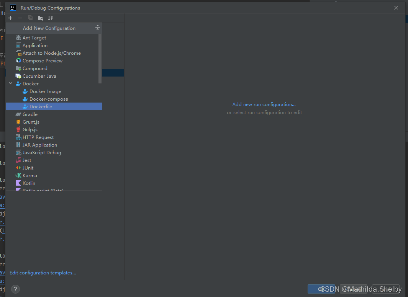
Task: Click the Compose Preview hexagon icon
Action: tap(18, 60)
